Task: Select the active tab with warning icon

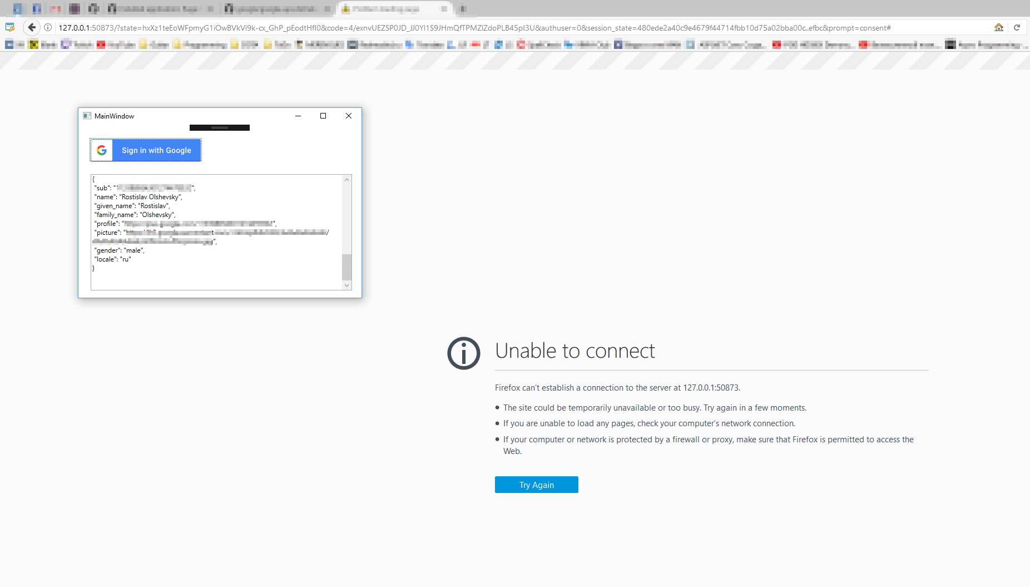Action: 395,9
